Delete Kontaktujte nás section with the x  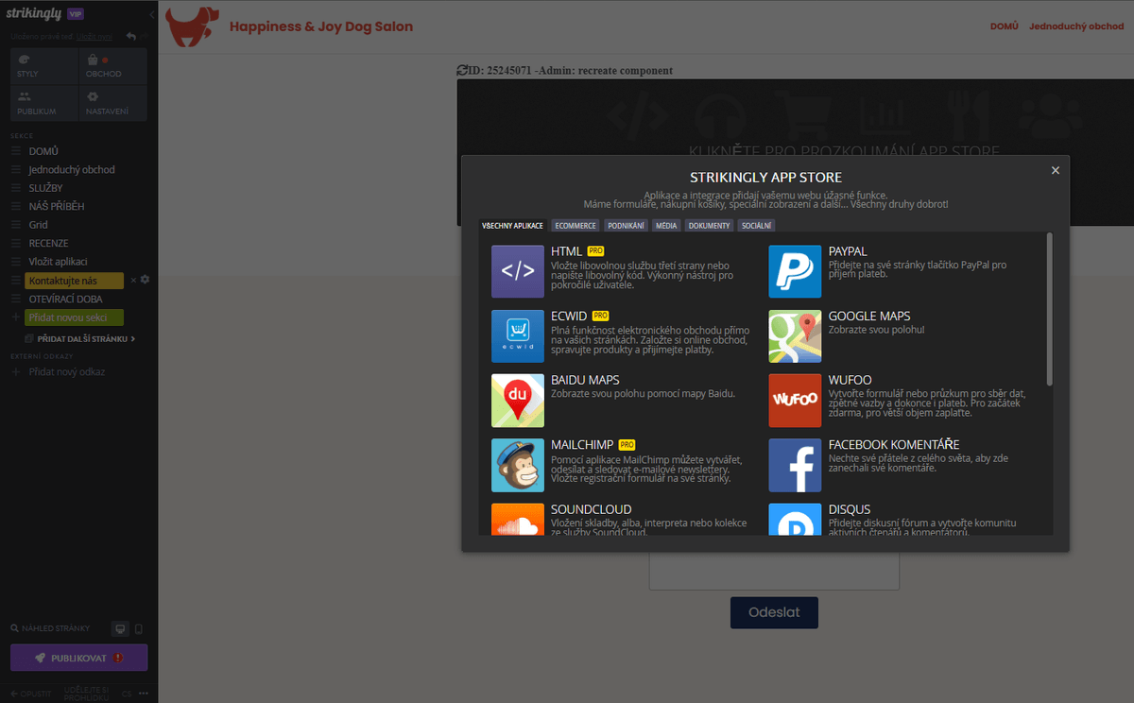pyautogui.click(x=133, y=280)
